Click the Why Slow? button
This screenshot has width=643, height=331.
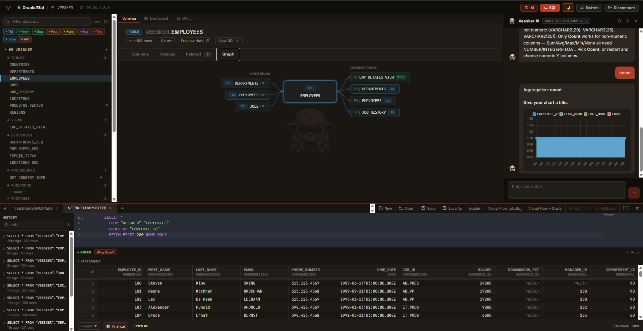coord(105,252)
